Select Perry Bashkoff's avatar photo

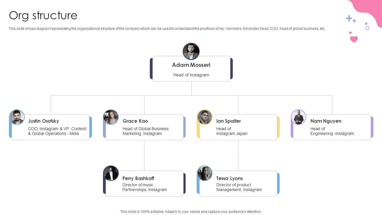pos(111,173)
